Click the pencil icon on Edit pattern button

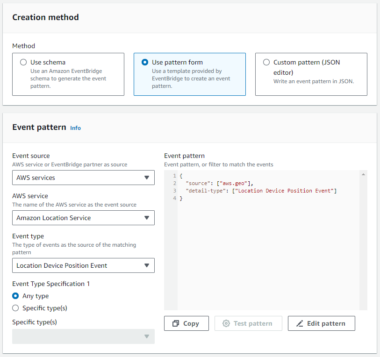pyautogui.click(x=301, y=323)
